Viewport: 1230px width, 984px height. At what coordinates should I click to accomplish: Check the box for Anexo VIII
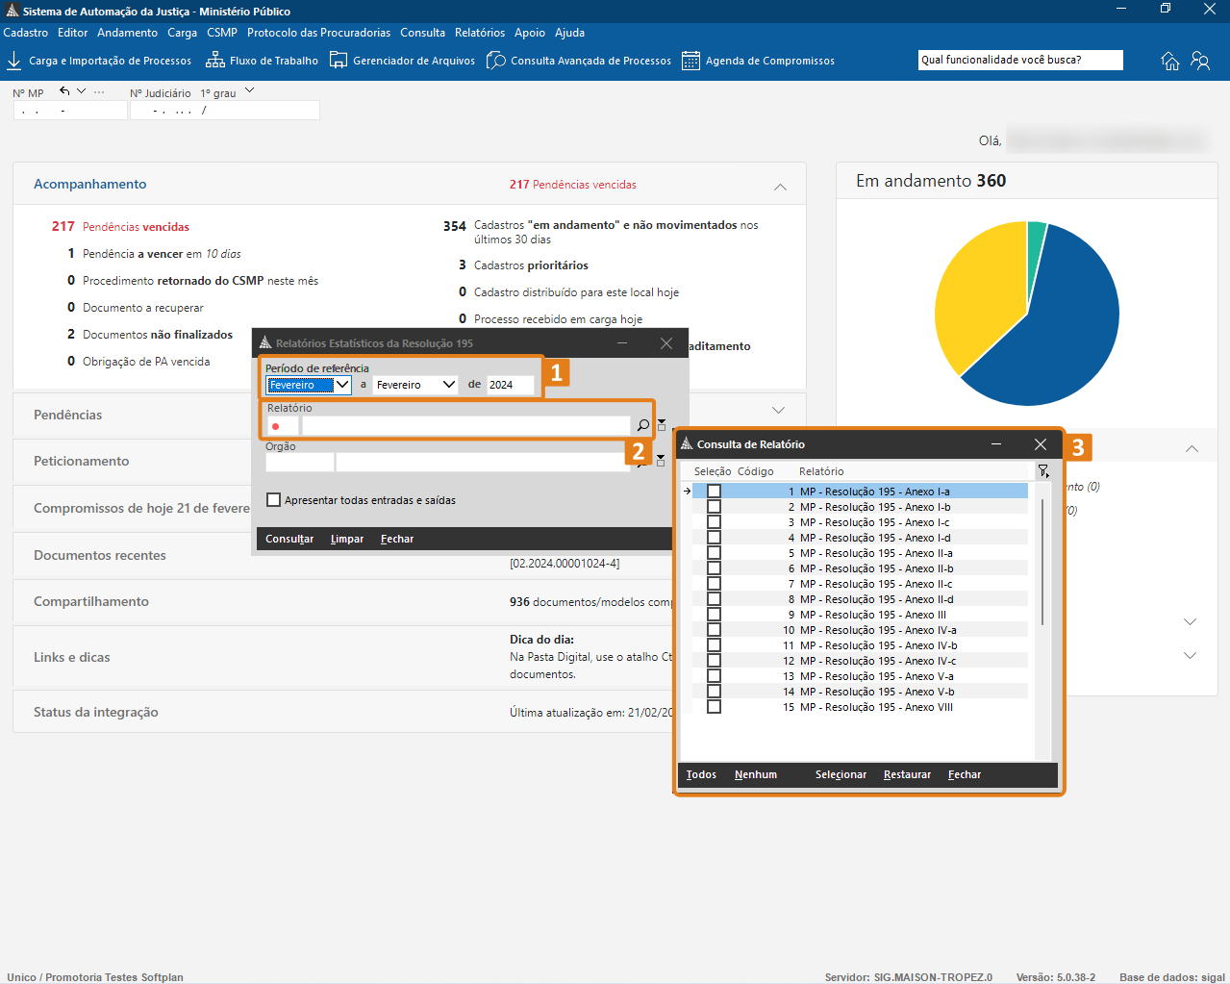click(714, 707)
